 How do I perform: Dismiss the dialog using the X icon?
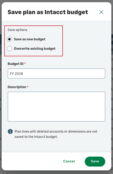point(101,12)
